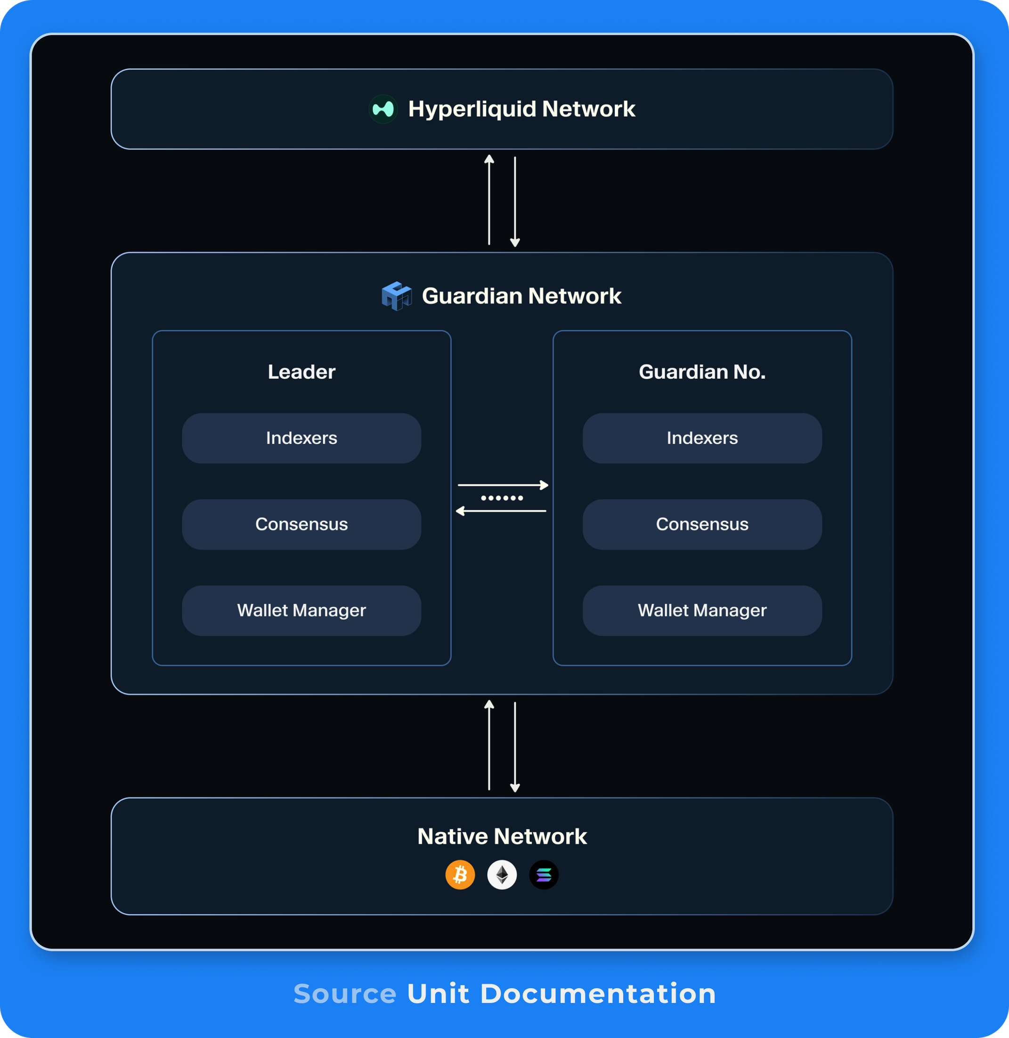Screen dimensions: 1009x1038
Task: Click the Leader's Consensus pill
Action: (301, 524)
